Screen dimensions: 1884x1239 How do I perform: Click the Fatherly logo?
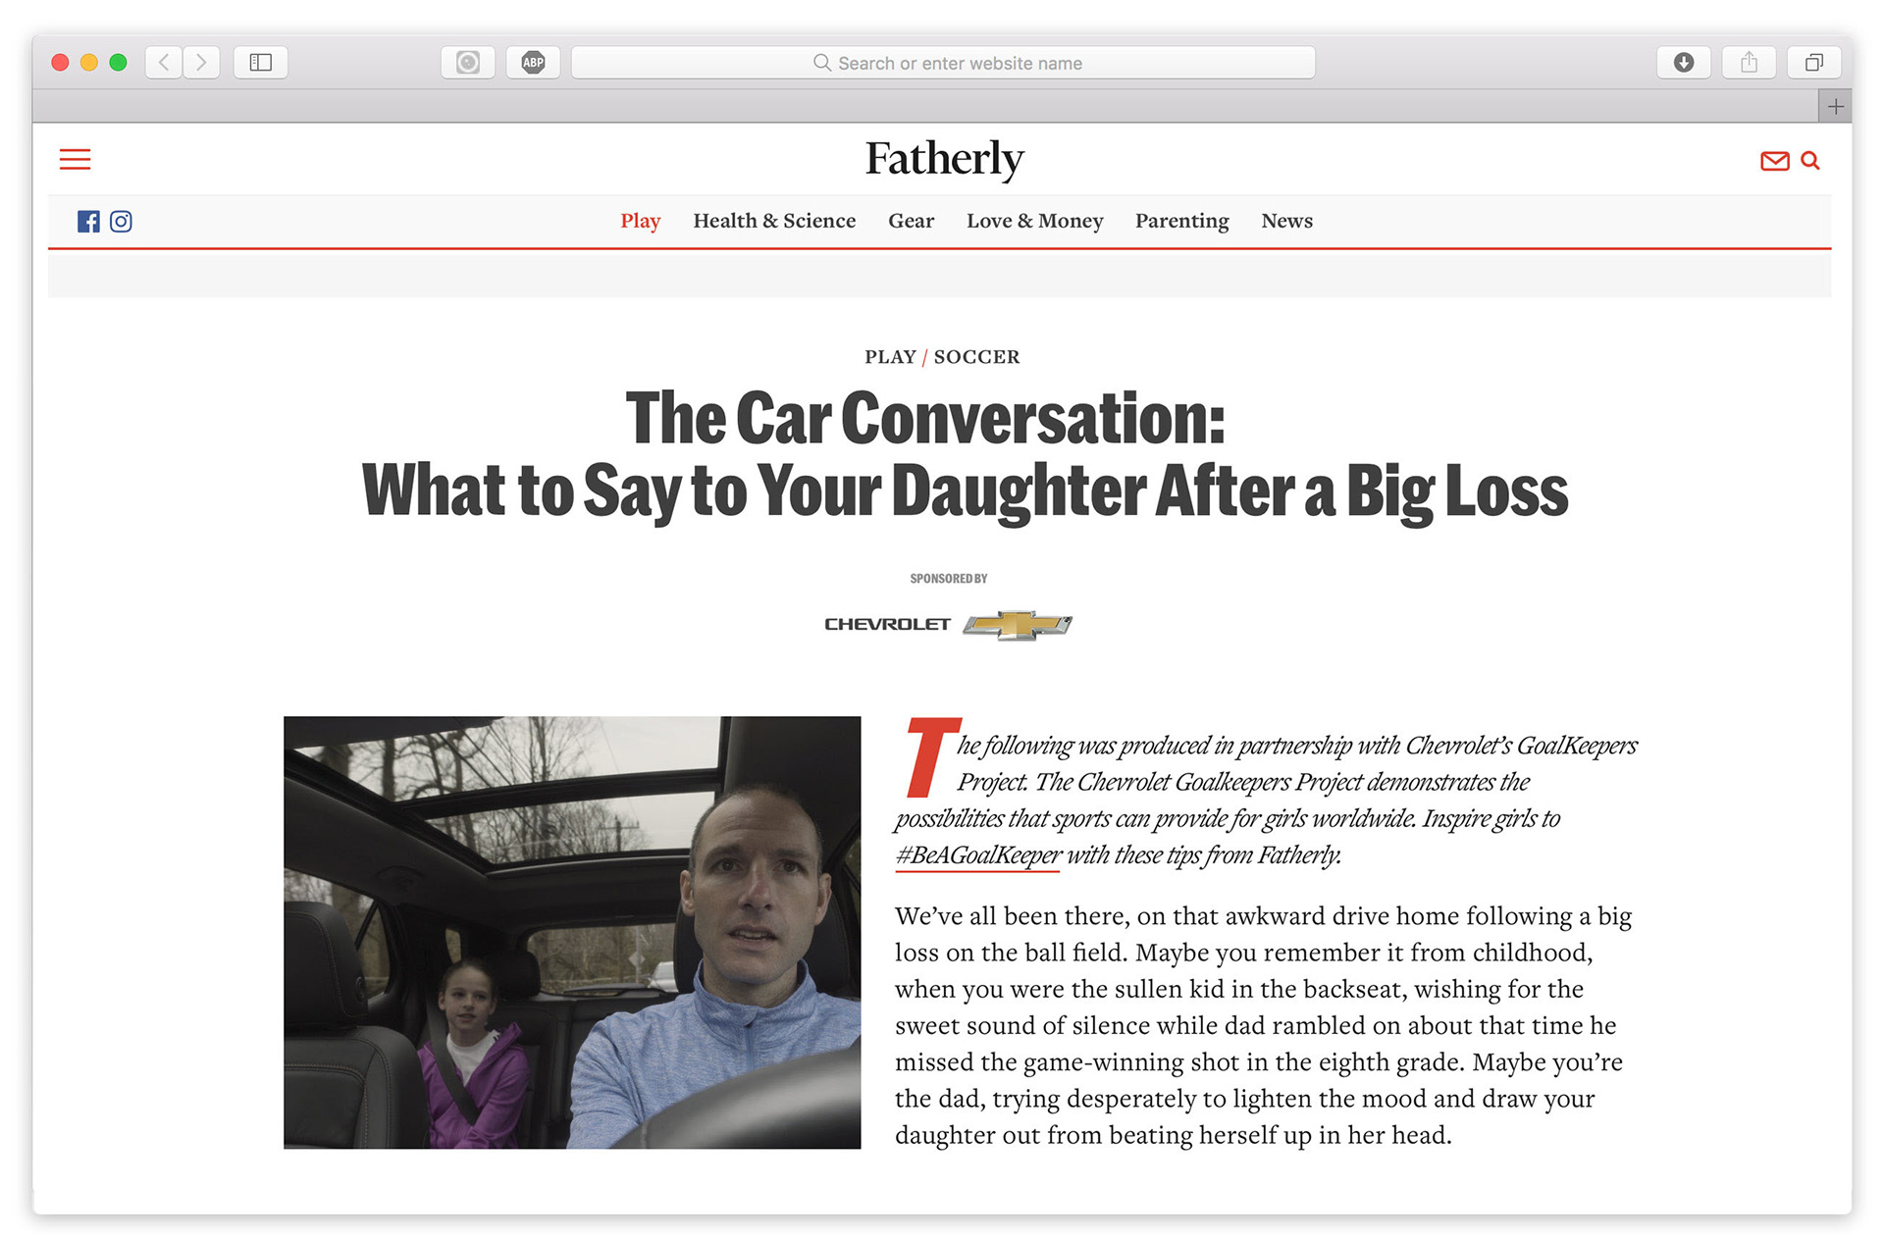[x=944, y=160]
